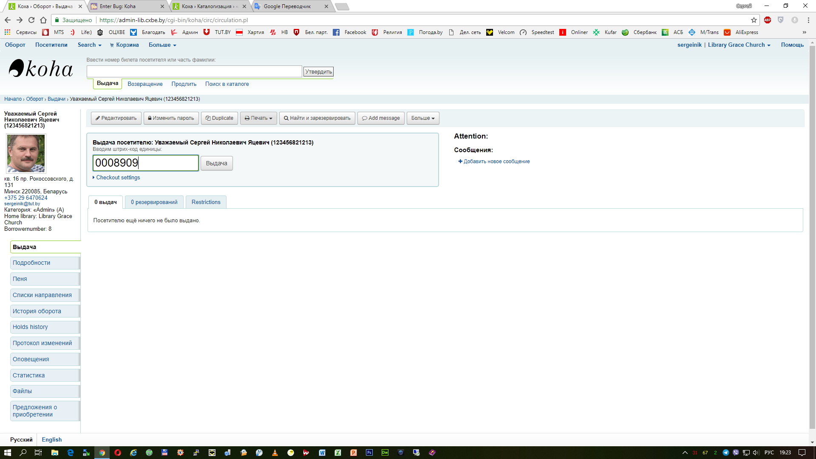This screenshot has width=816, height=459.
Task: Open the Больше toolbar dropdown
Action: click(422, 118)
